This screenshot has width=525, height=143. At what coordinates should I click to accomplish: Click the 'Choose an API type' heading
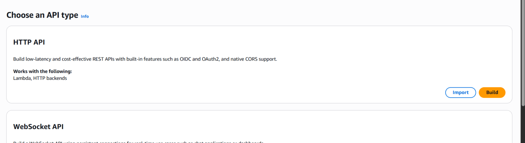click(42, 15)
